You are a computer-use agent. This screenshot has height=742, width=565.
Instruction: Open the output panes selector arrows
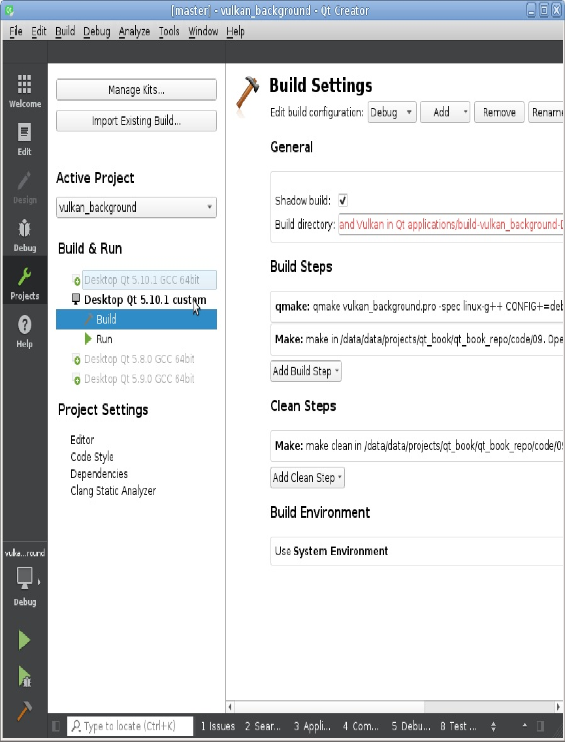pos(494,726)
